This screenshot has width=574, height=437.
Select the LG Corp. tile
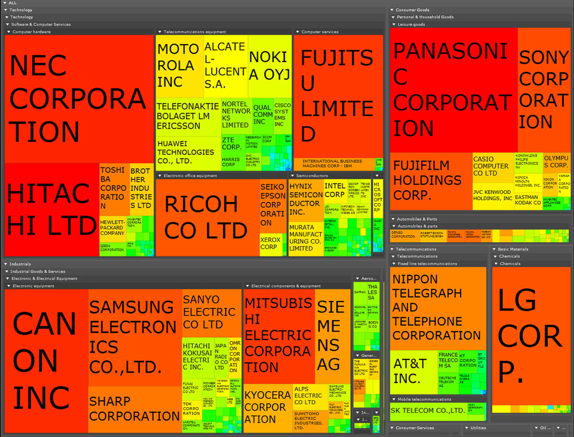tap(530, 334)
